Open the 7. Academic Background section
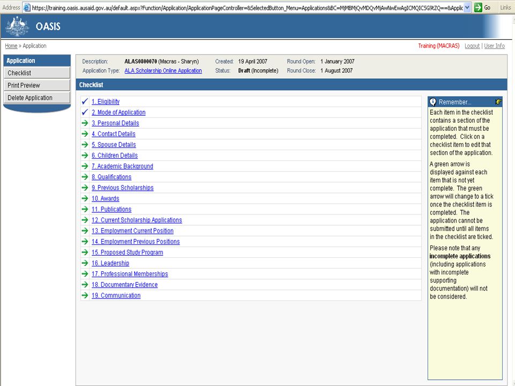This screenshot has height=386, width=515. (122, 166)
